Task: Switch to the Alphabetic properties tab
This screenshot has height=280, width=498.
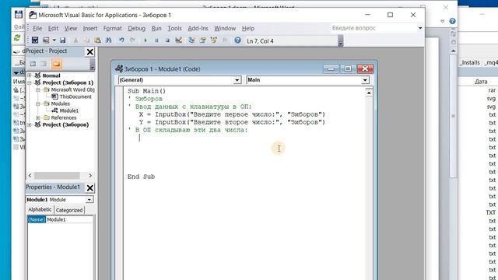Action: click(40, 209)
